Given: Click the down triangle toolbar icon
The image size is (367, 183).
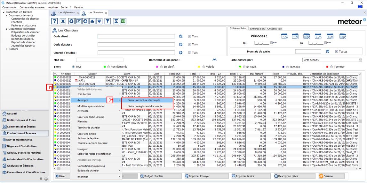Looking at the screenshot, I should click(x=100, y=21).
